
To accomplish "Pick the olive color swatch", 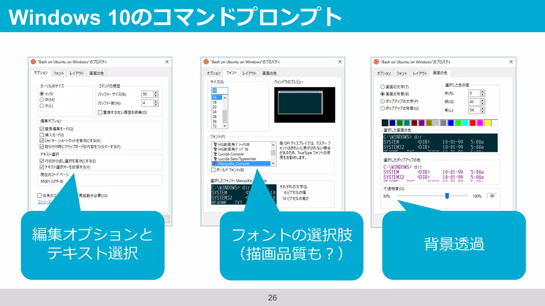I will (x=429, y=123).
